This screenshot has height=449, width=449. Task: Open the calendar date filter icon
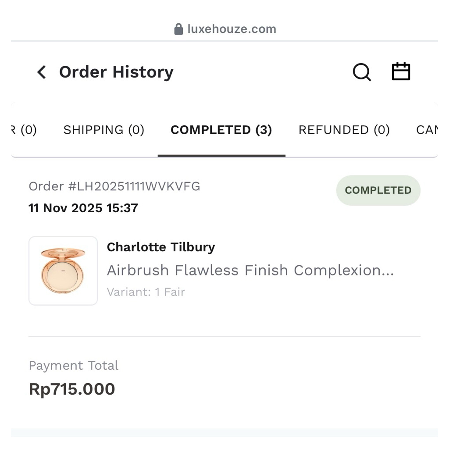[401, 72]
